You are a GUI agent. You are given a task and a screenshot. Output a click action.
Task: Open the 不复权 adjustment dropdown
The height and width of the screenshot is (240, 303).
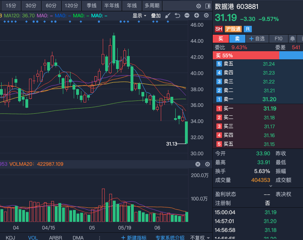(200, 238)
